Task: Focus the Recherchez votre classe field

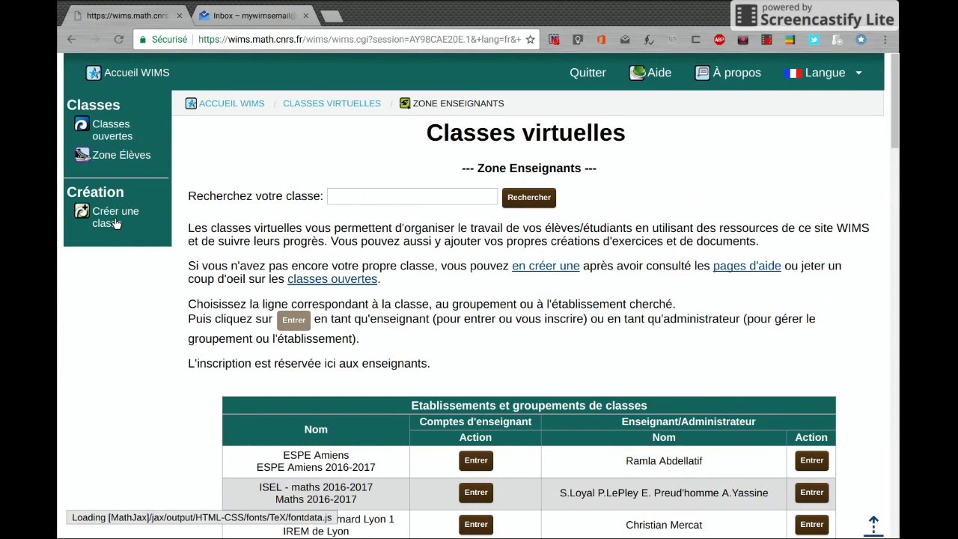Action: click(x=412, y=196)
